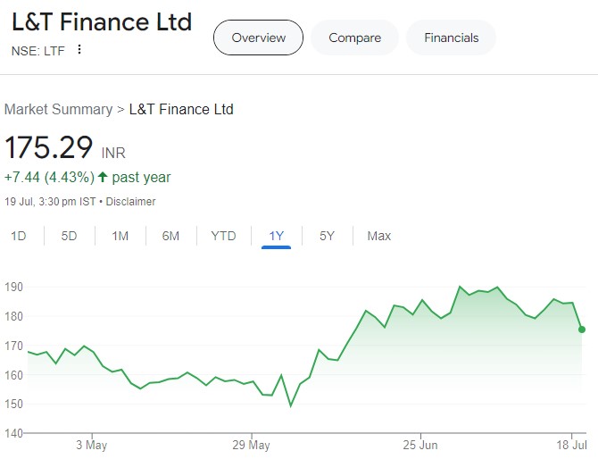Select the 6M time range

(x=170, y=236)
